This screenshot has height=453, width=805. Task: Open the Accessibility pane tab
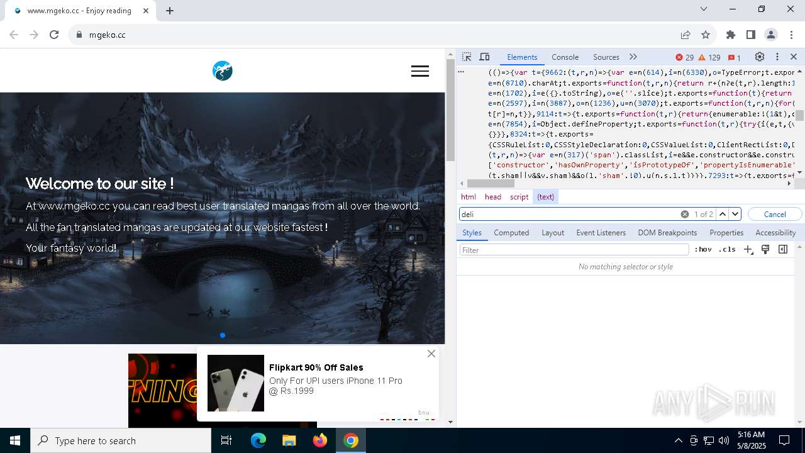tap(775, 233)
